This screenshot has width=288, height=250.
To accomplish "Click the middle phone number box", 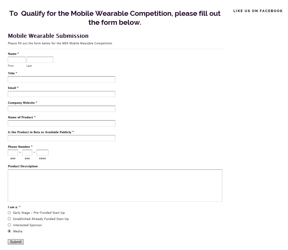I will click(27, 153).
